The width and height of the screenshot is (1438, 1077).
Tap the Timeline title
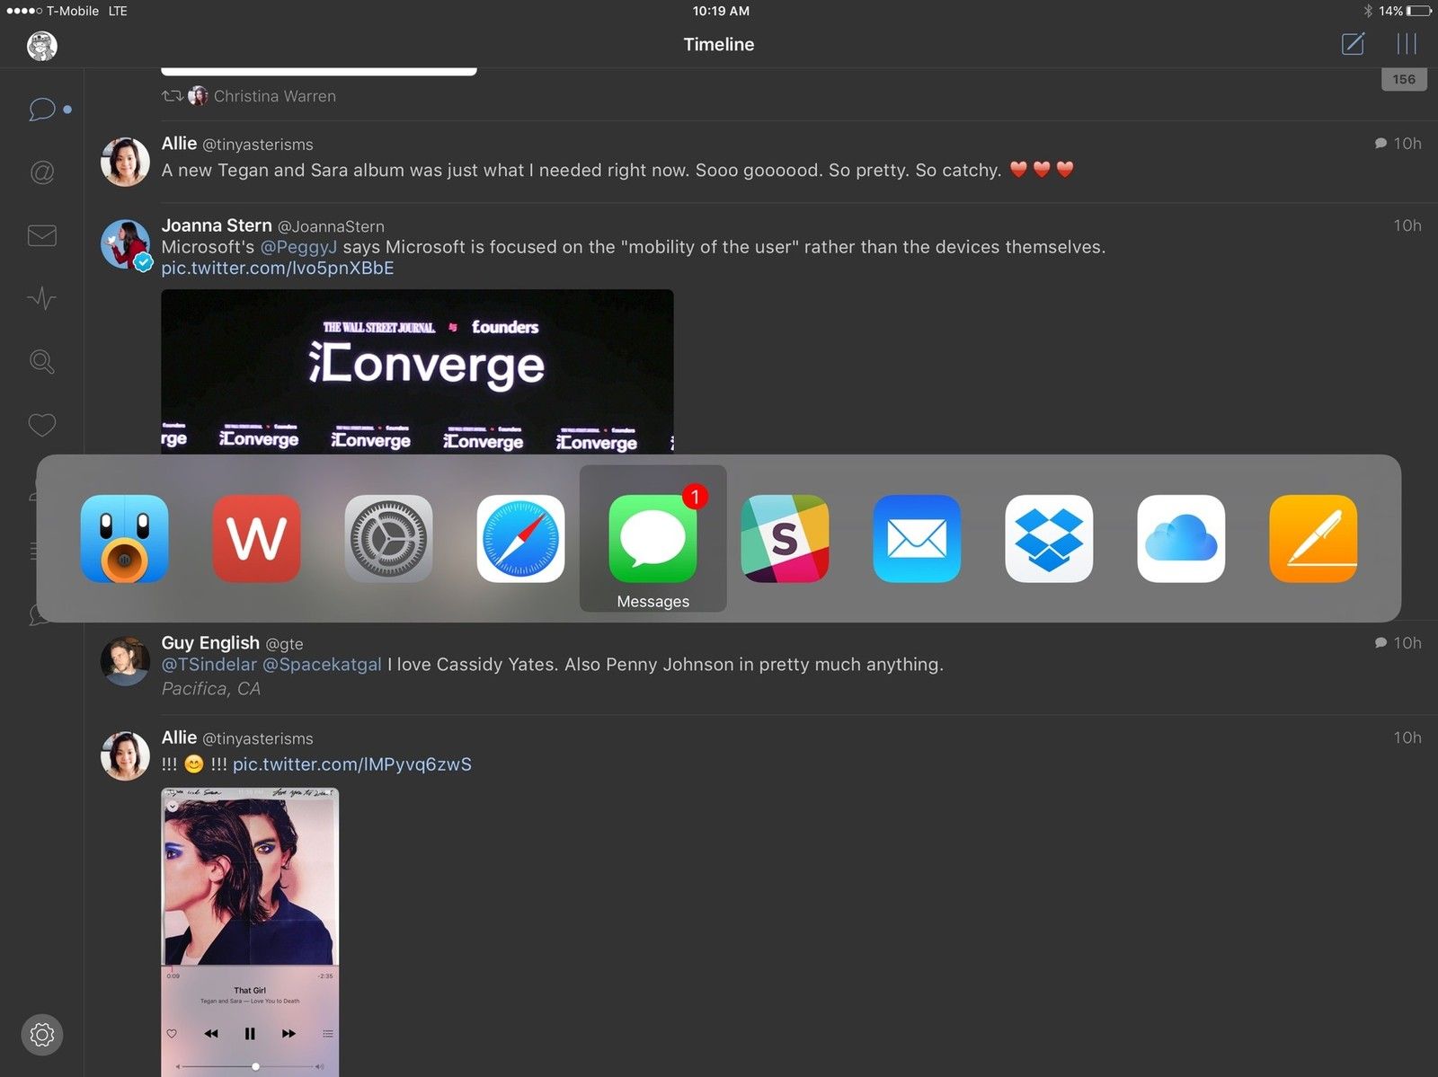[x=719, y=44]
